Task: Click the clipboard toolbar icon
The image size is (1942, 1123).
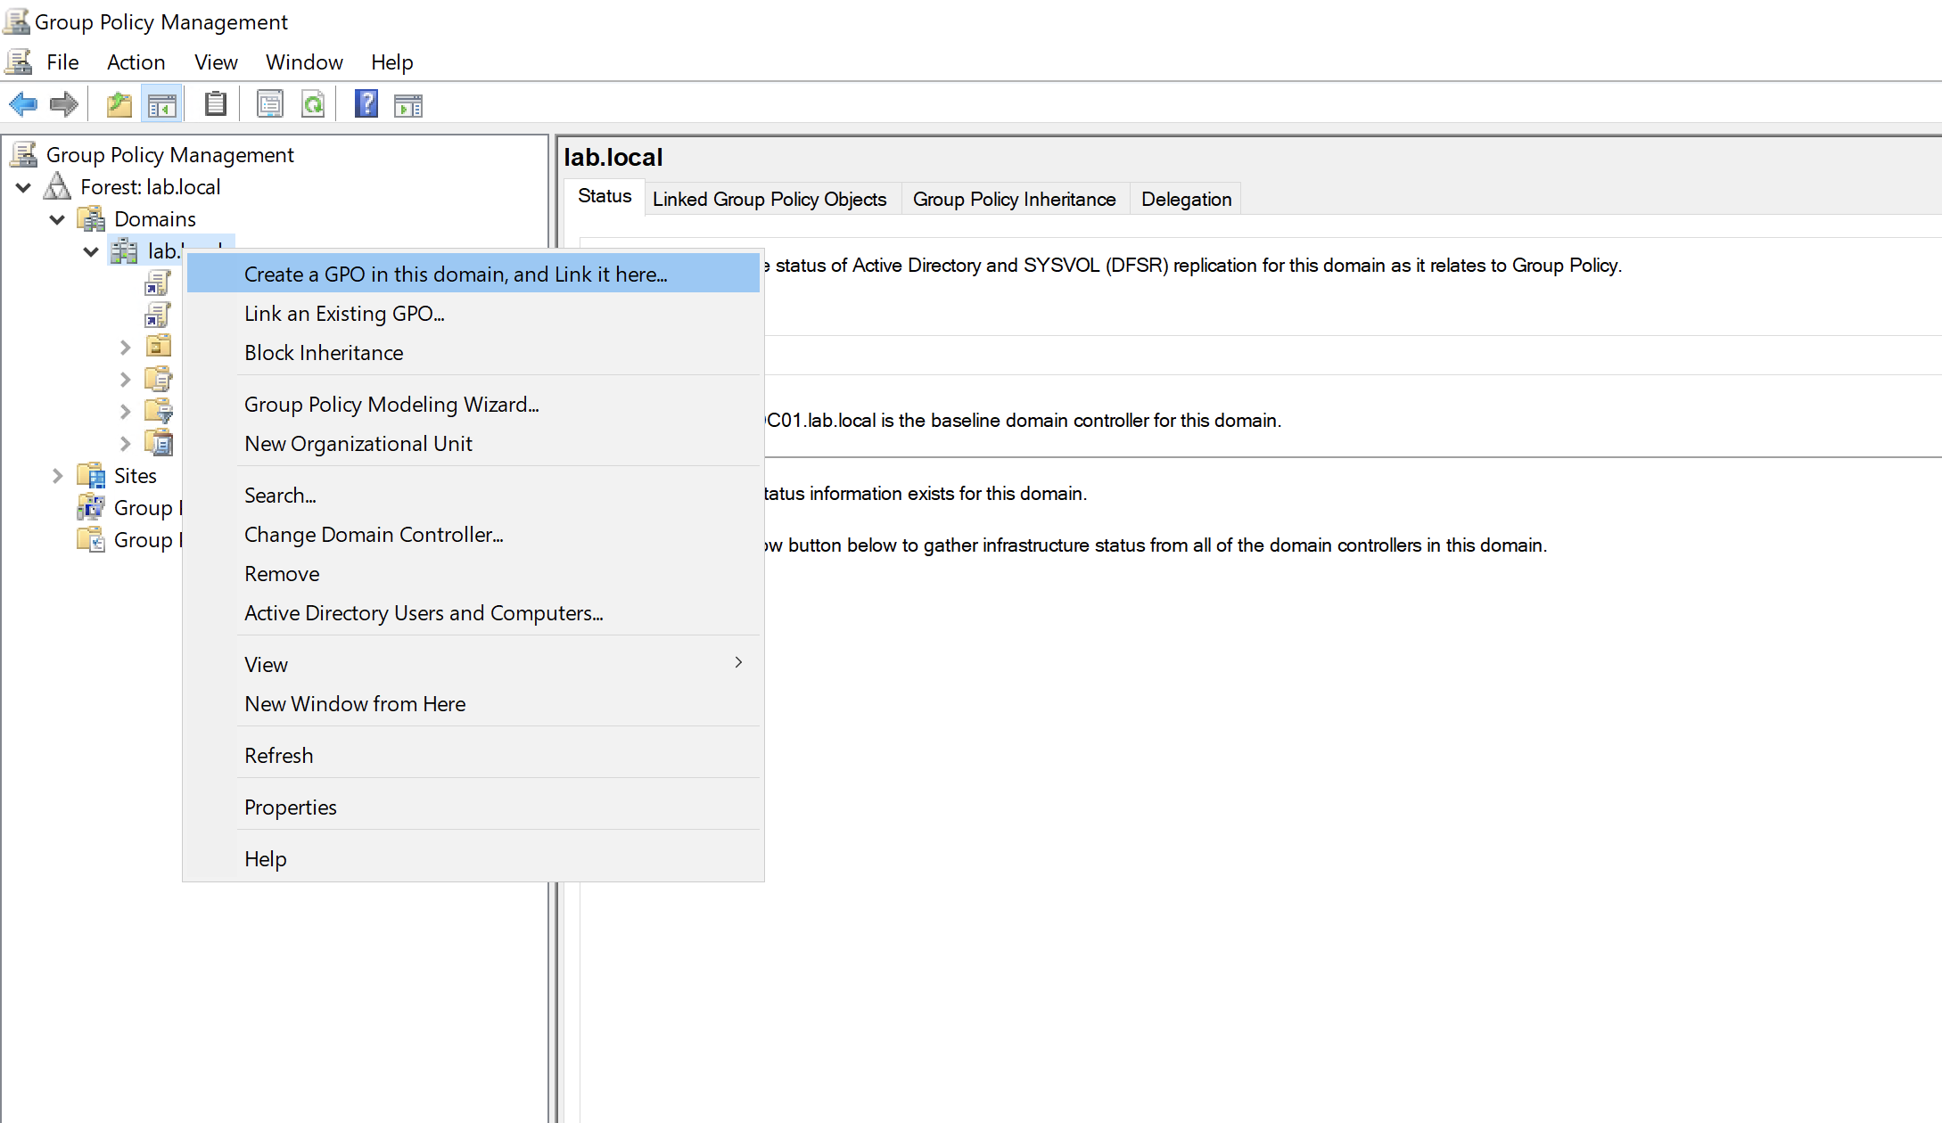Action: [x=215, y=104]
